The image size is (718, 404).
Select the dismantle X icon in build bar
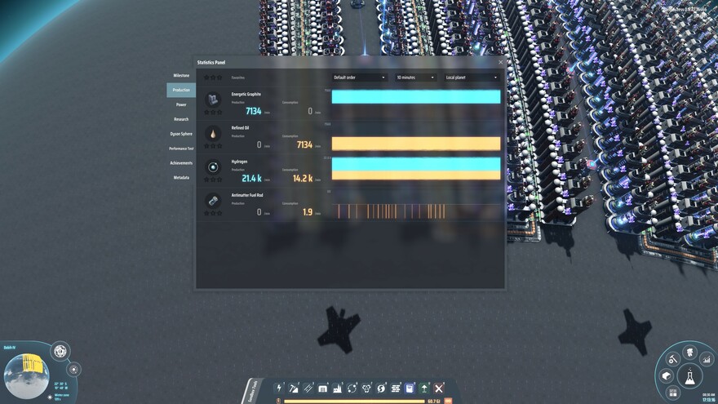439,388
